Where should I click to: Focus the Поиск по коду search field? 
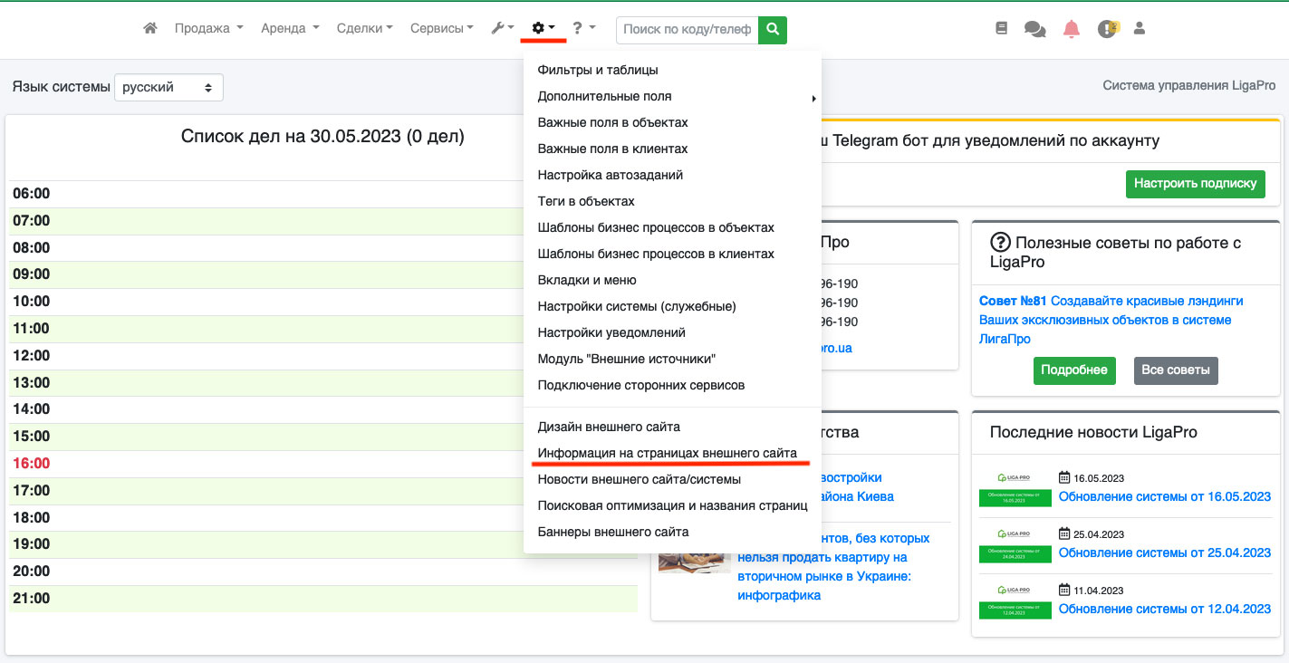(687, 29)
